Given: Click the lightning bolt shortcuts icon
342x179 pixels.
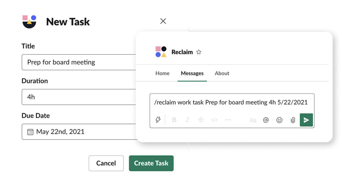Looking at the screenshot, I should [158, 120].
